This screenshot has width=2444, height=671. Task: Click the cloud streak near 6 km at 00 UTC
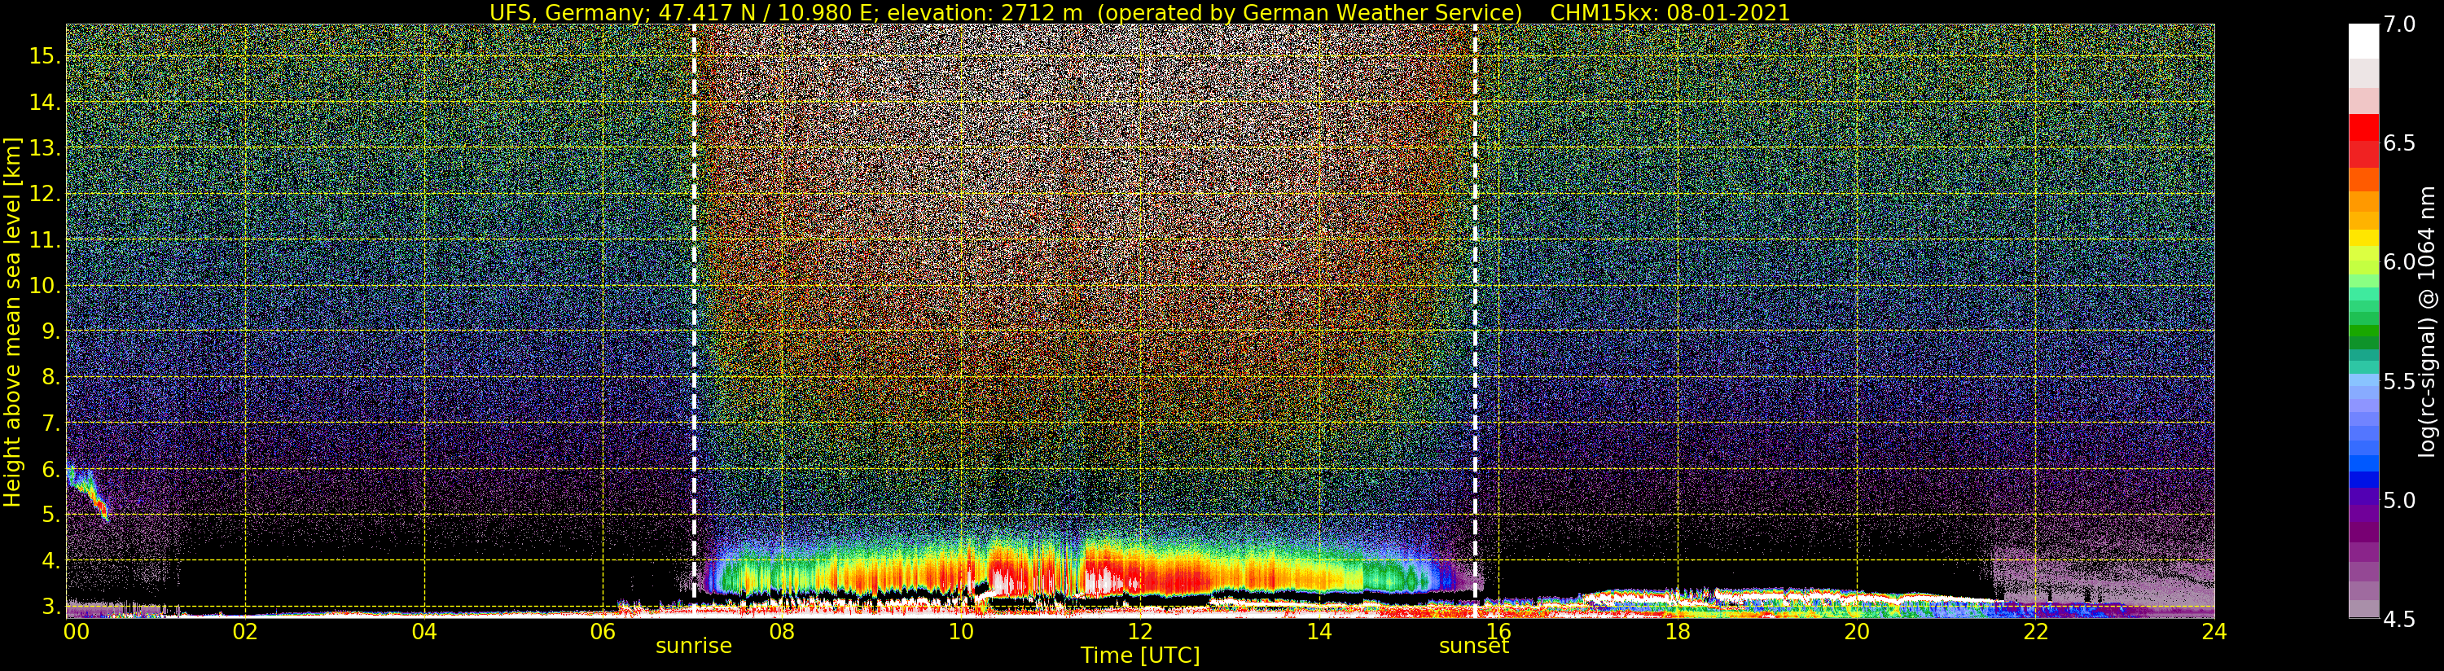tap(87, 492)
